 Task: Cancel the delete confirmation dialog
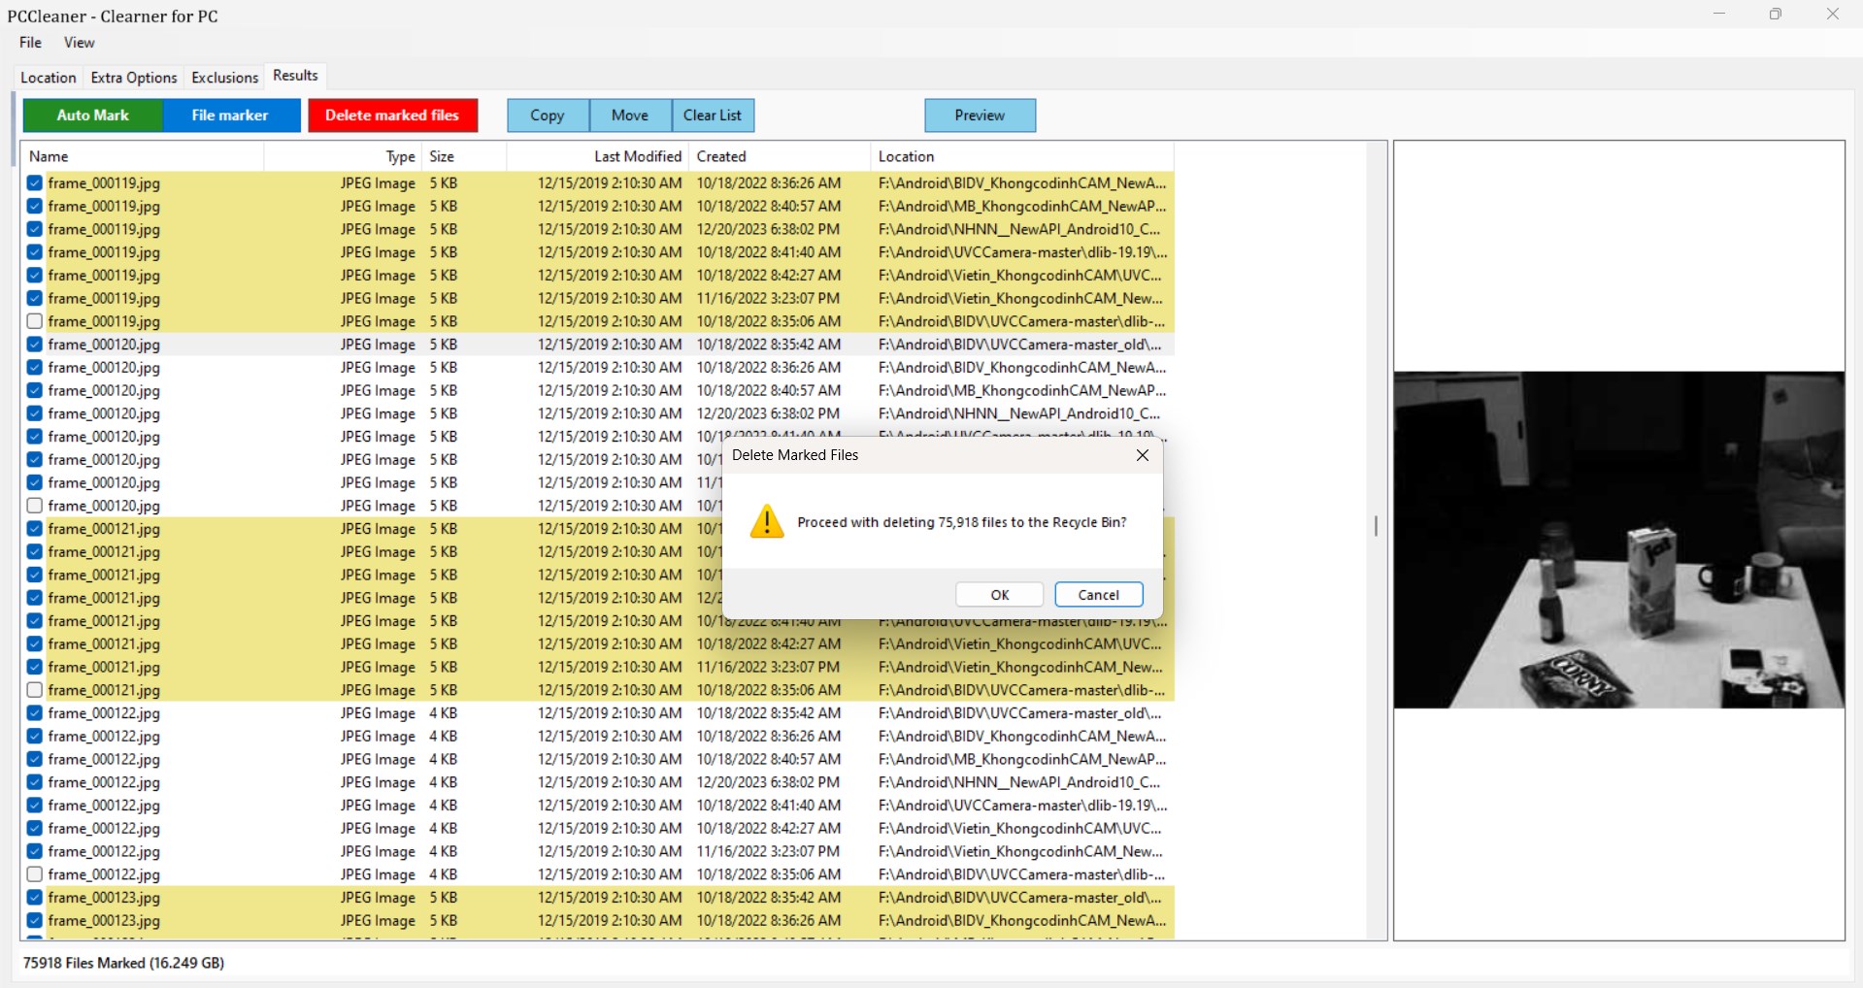(1099, 595)
